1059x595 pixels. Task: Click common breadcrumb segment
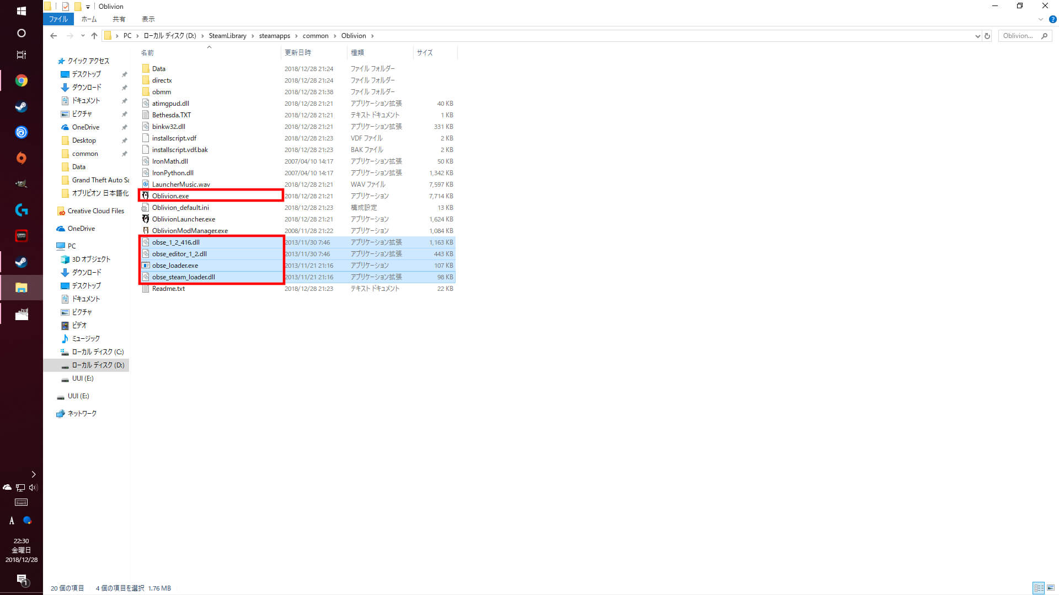315,36
